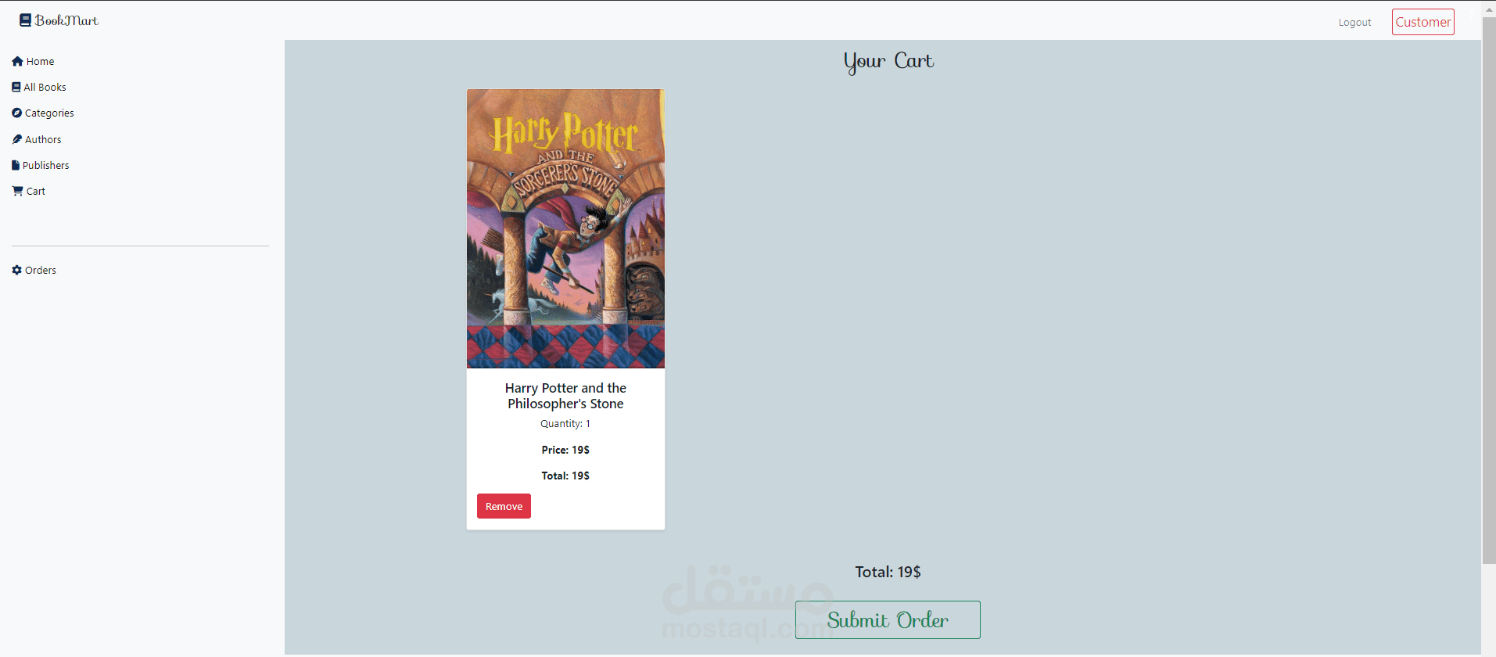Click the Harry Potter and the Philosopher's Stone title

(565, 396)
